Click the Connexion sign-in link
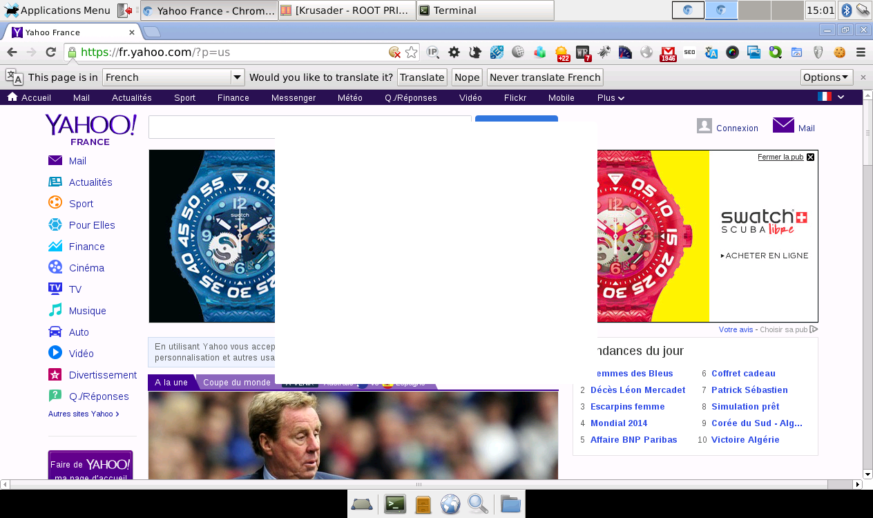Viewport: 873px width, 518px height. (x=737, y=128)
